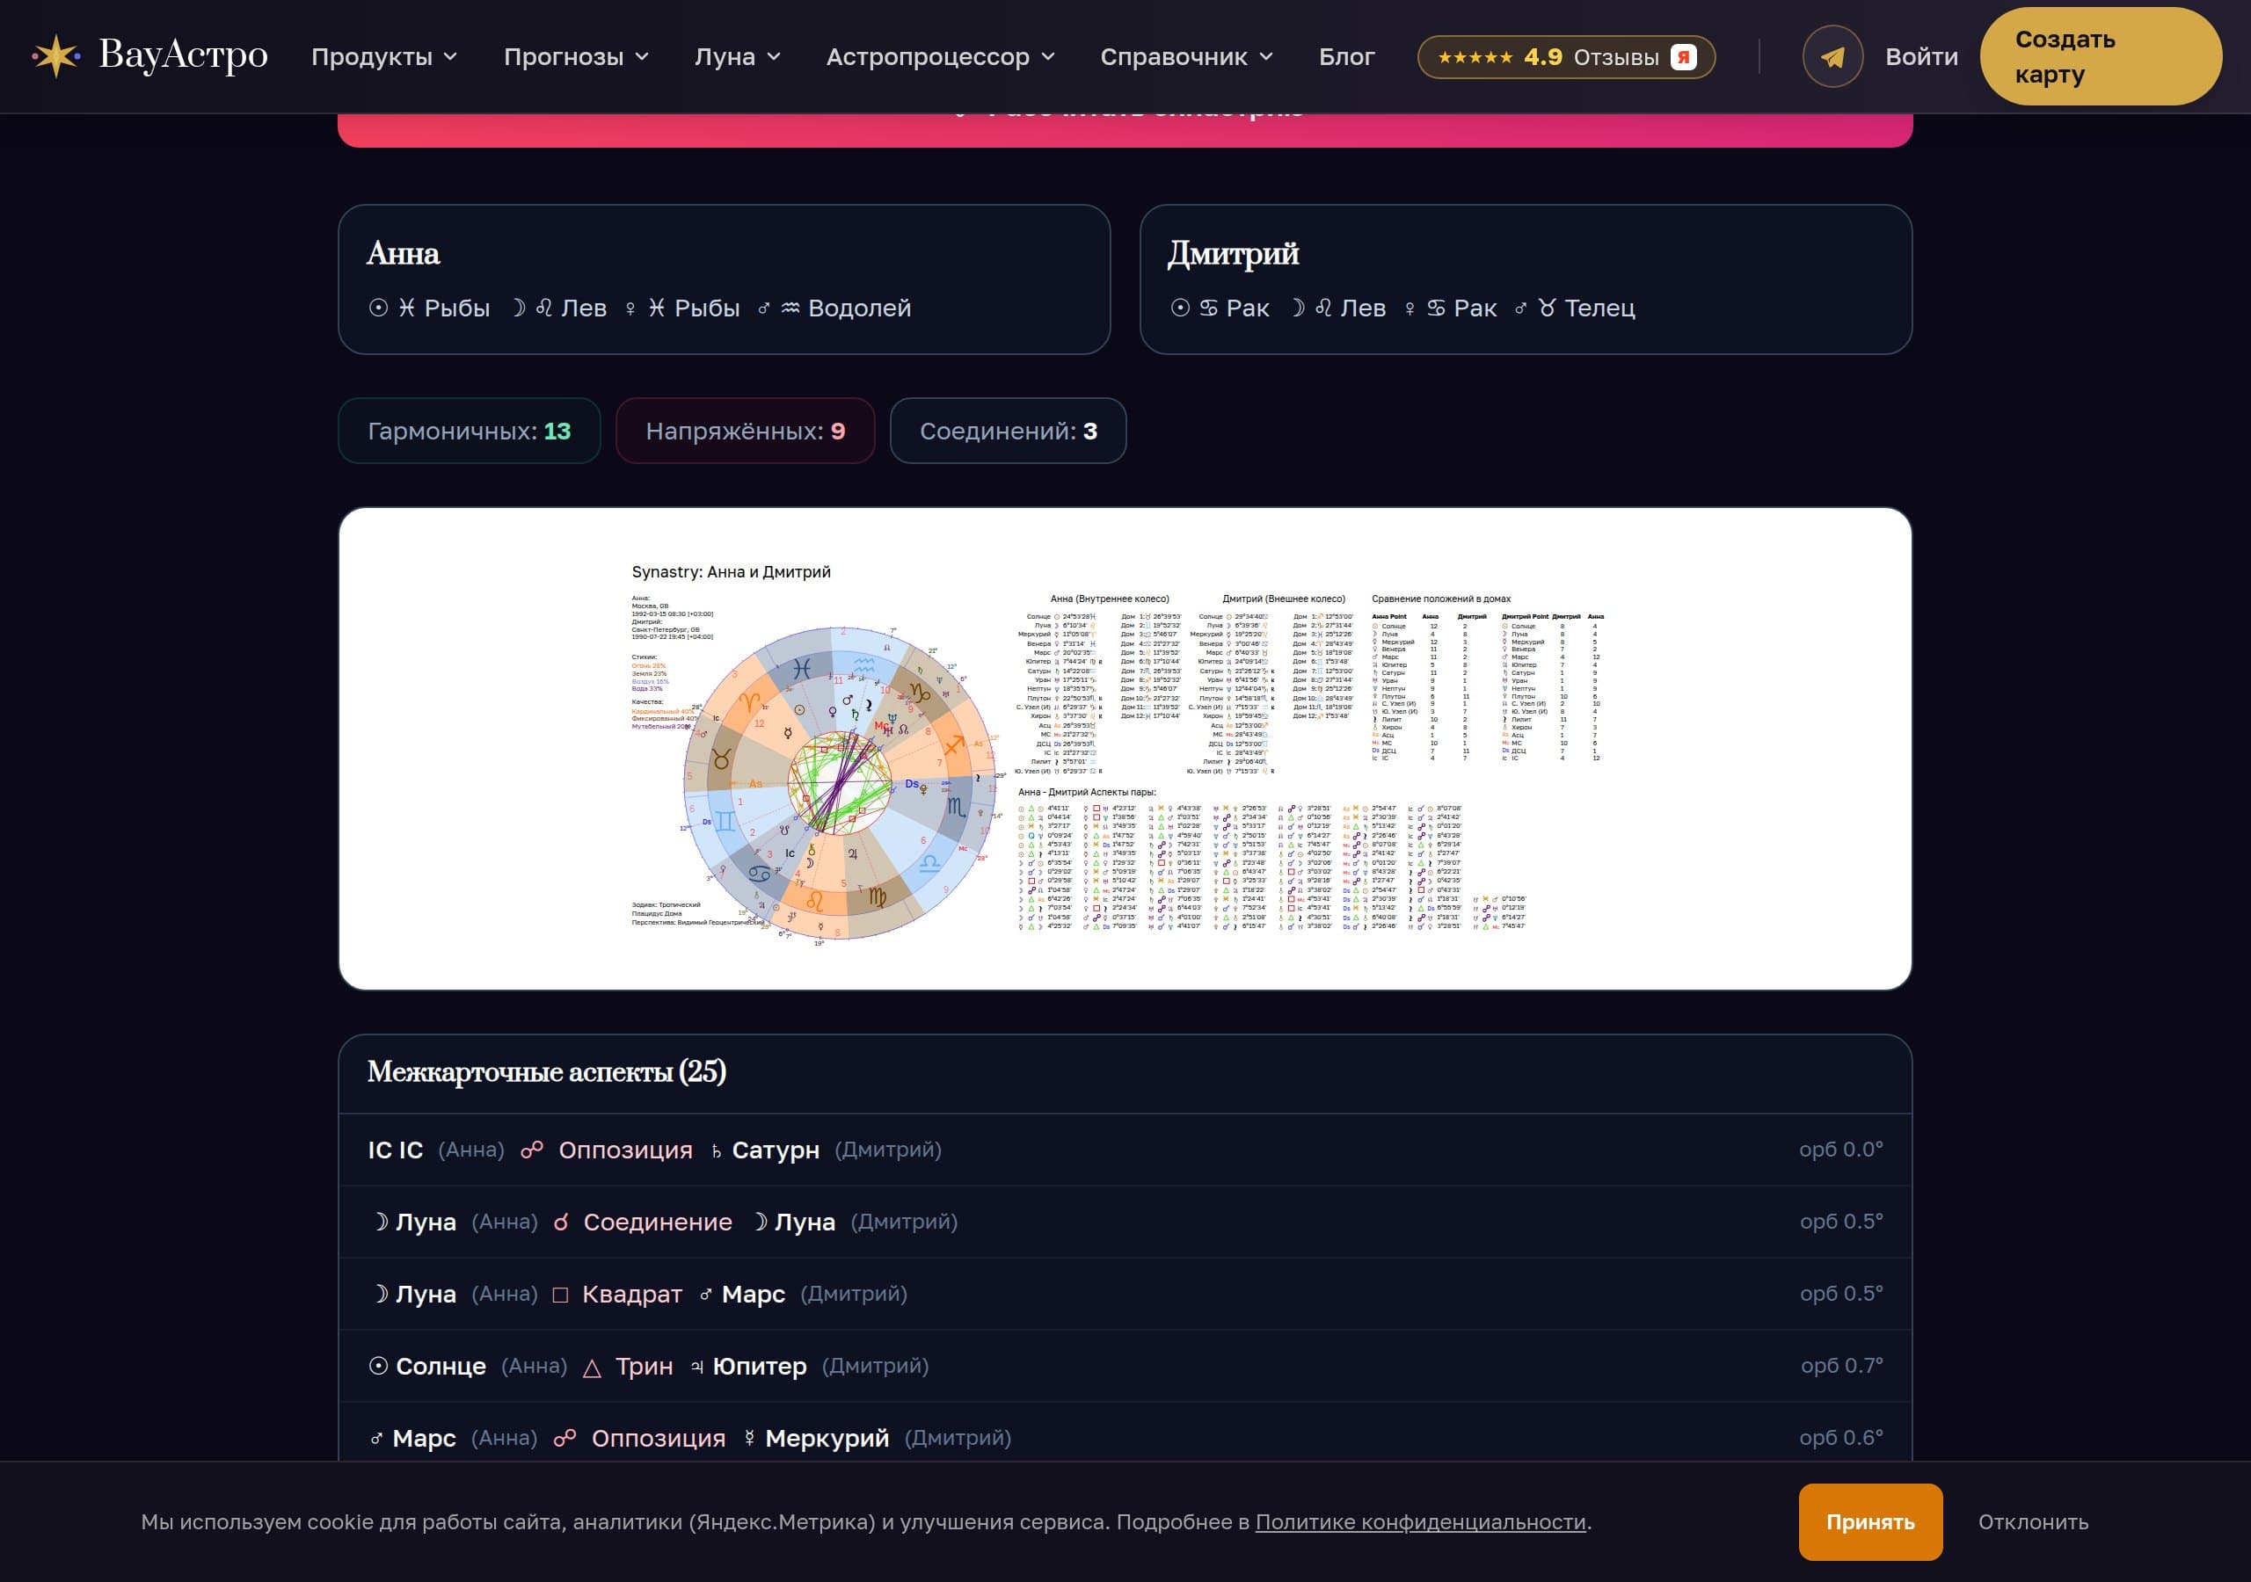Viewport: 2251px width, 1582px height.
Task: Click the Создать карту button
Action: (x=2100, y=57)
